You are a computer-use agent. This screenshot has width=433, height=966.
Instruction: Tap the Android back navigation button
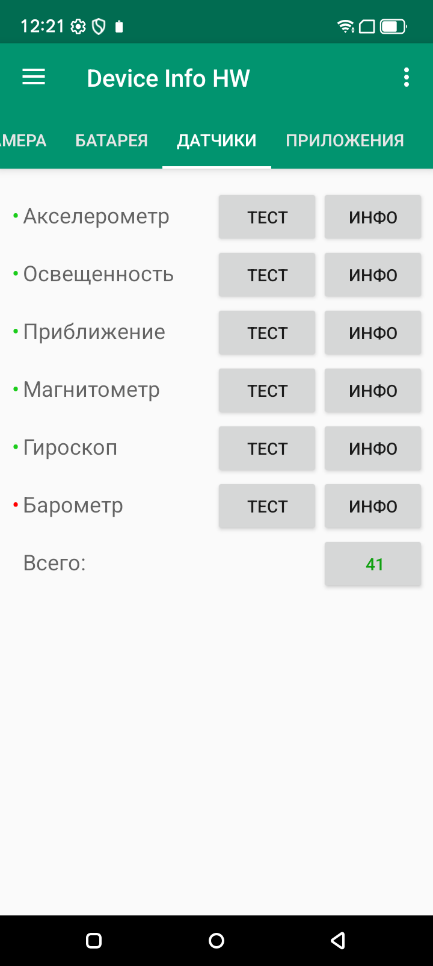pos(338,941)
